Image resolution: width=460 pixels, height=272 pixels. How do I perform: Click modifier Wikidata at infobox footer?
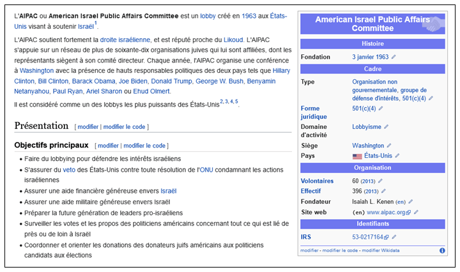click(x=381, y=250)
